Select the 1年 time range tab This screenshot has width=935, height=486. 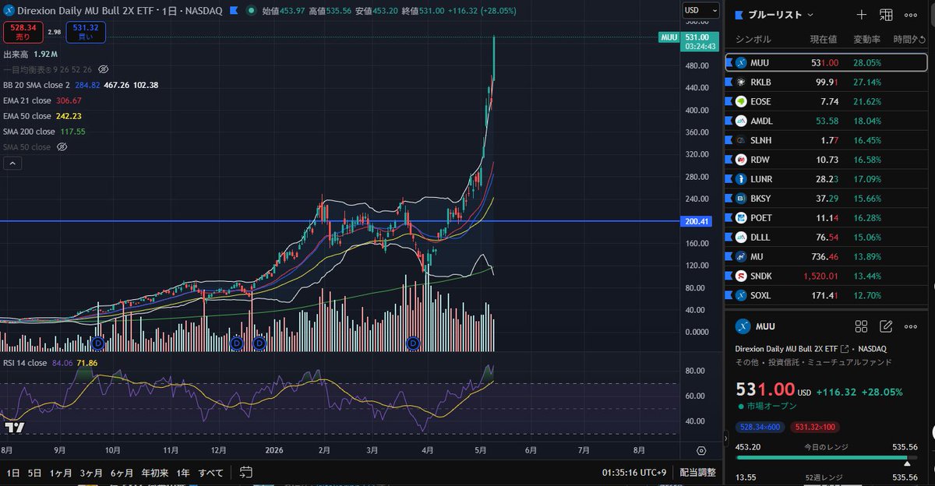[183, 472]
